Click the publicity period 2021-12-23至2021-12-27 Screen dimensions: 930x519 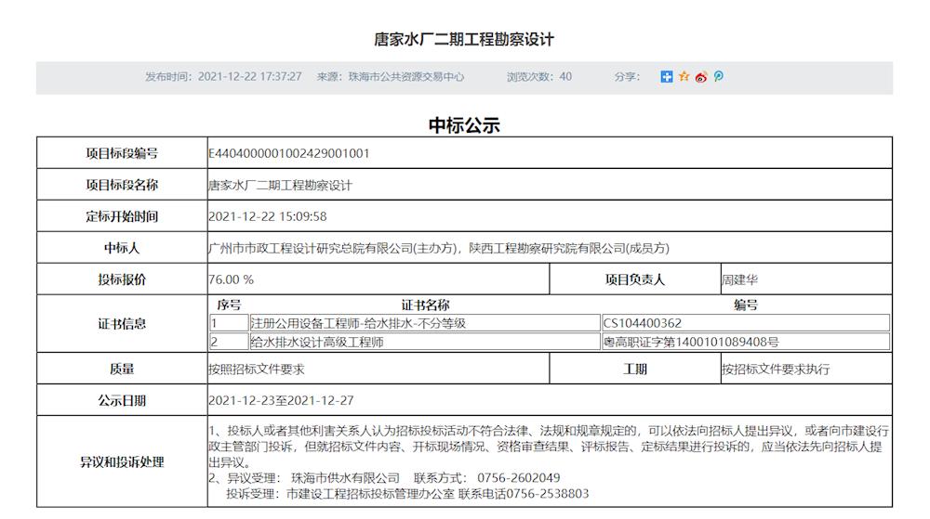(x=281, y=401)
